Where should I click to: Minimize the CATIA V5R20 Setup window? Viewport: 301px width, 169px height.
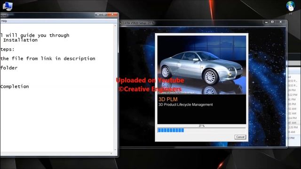point(266,22)
